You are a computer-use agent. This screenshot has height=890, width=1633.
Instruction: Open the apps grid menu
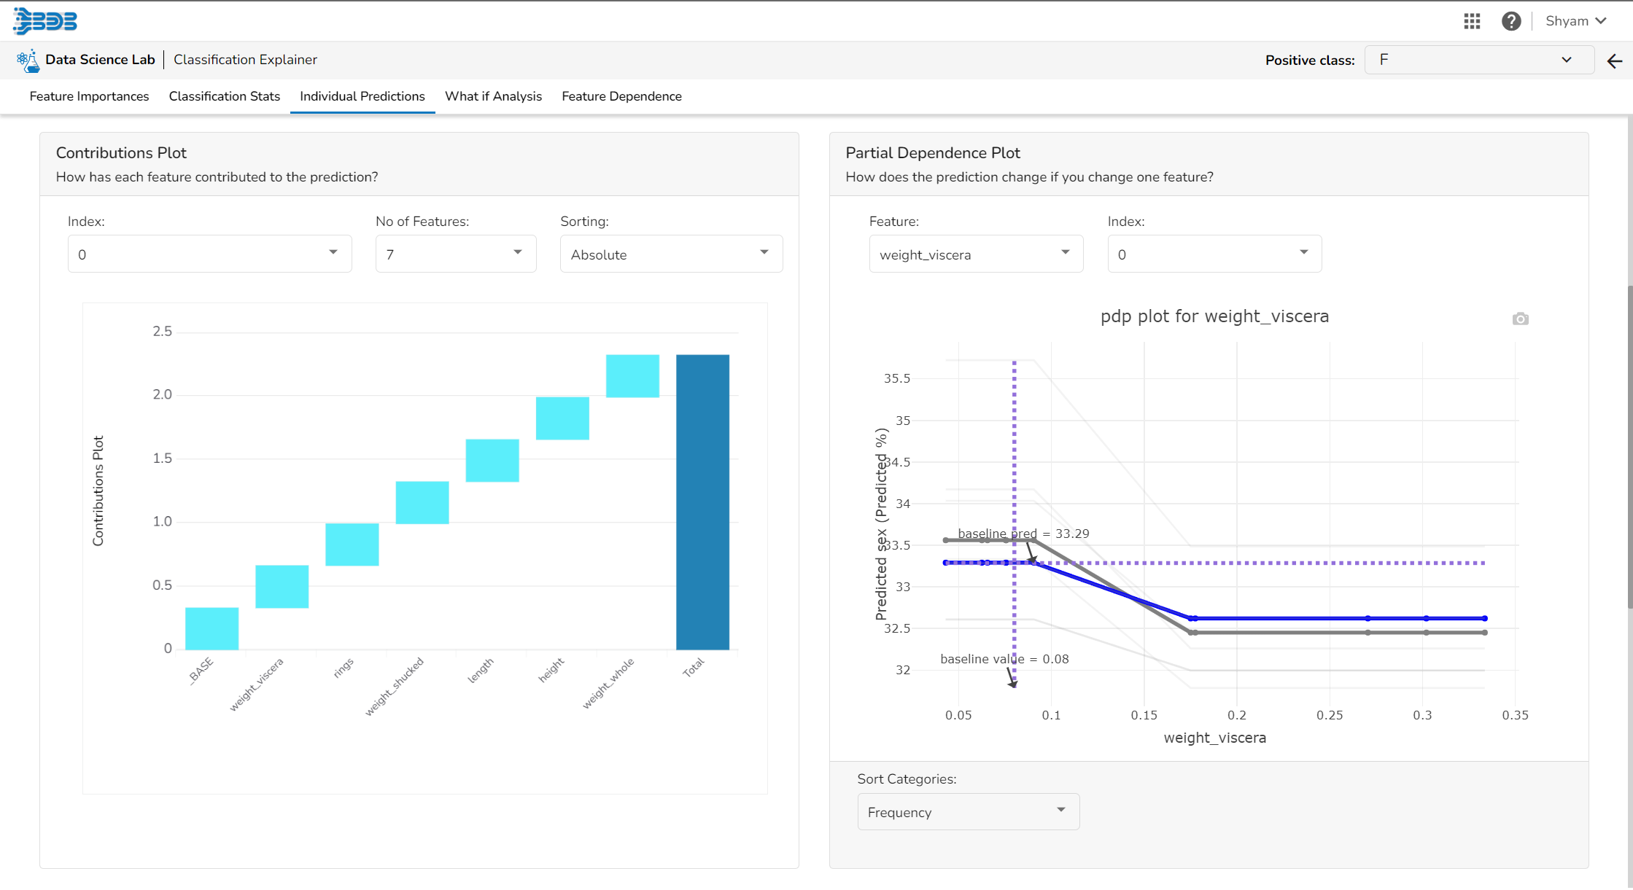coord(1472,21)
